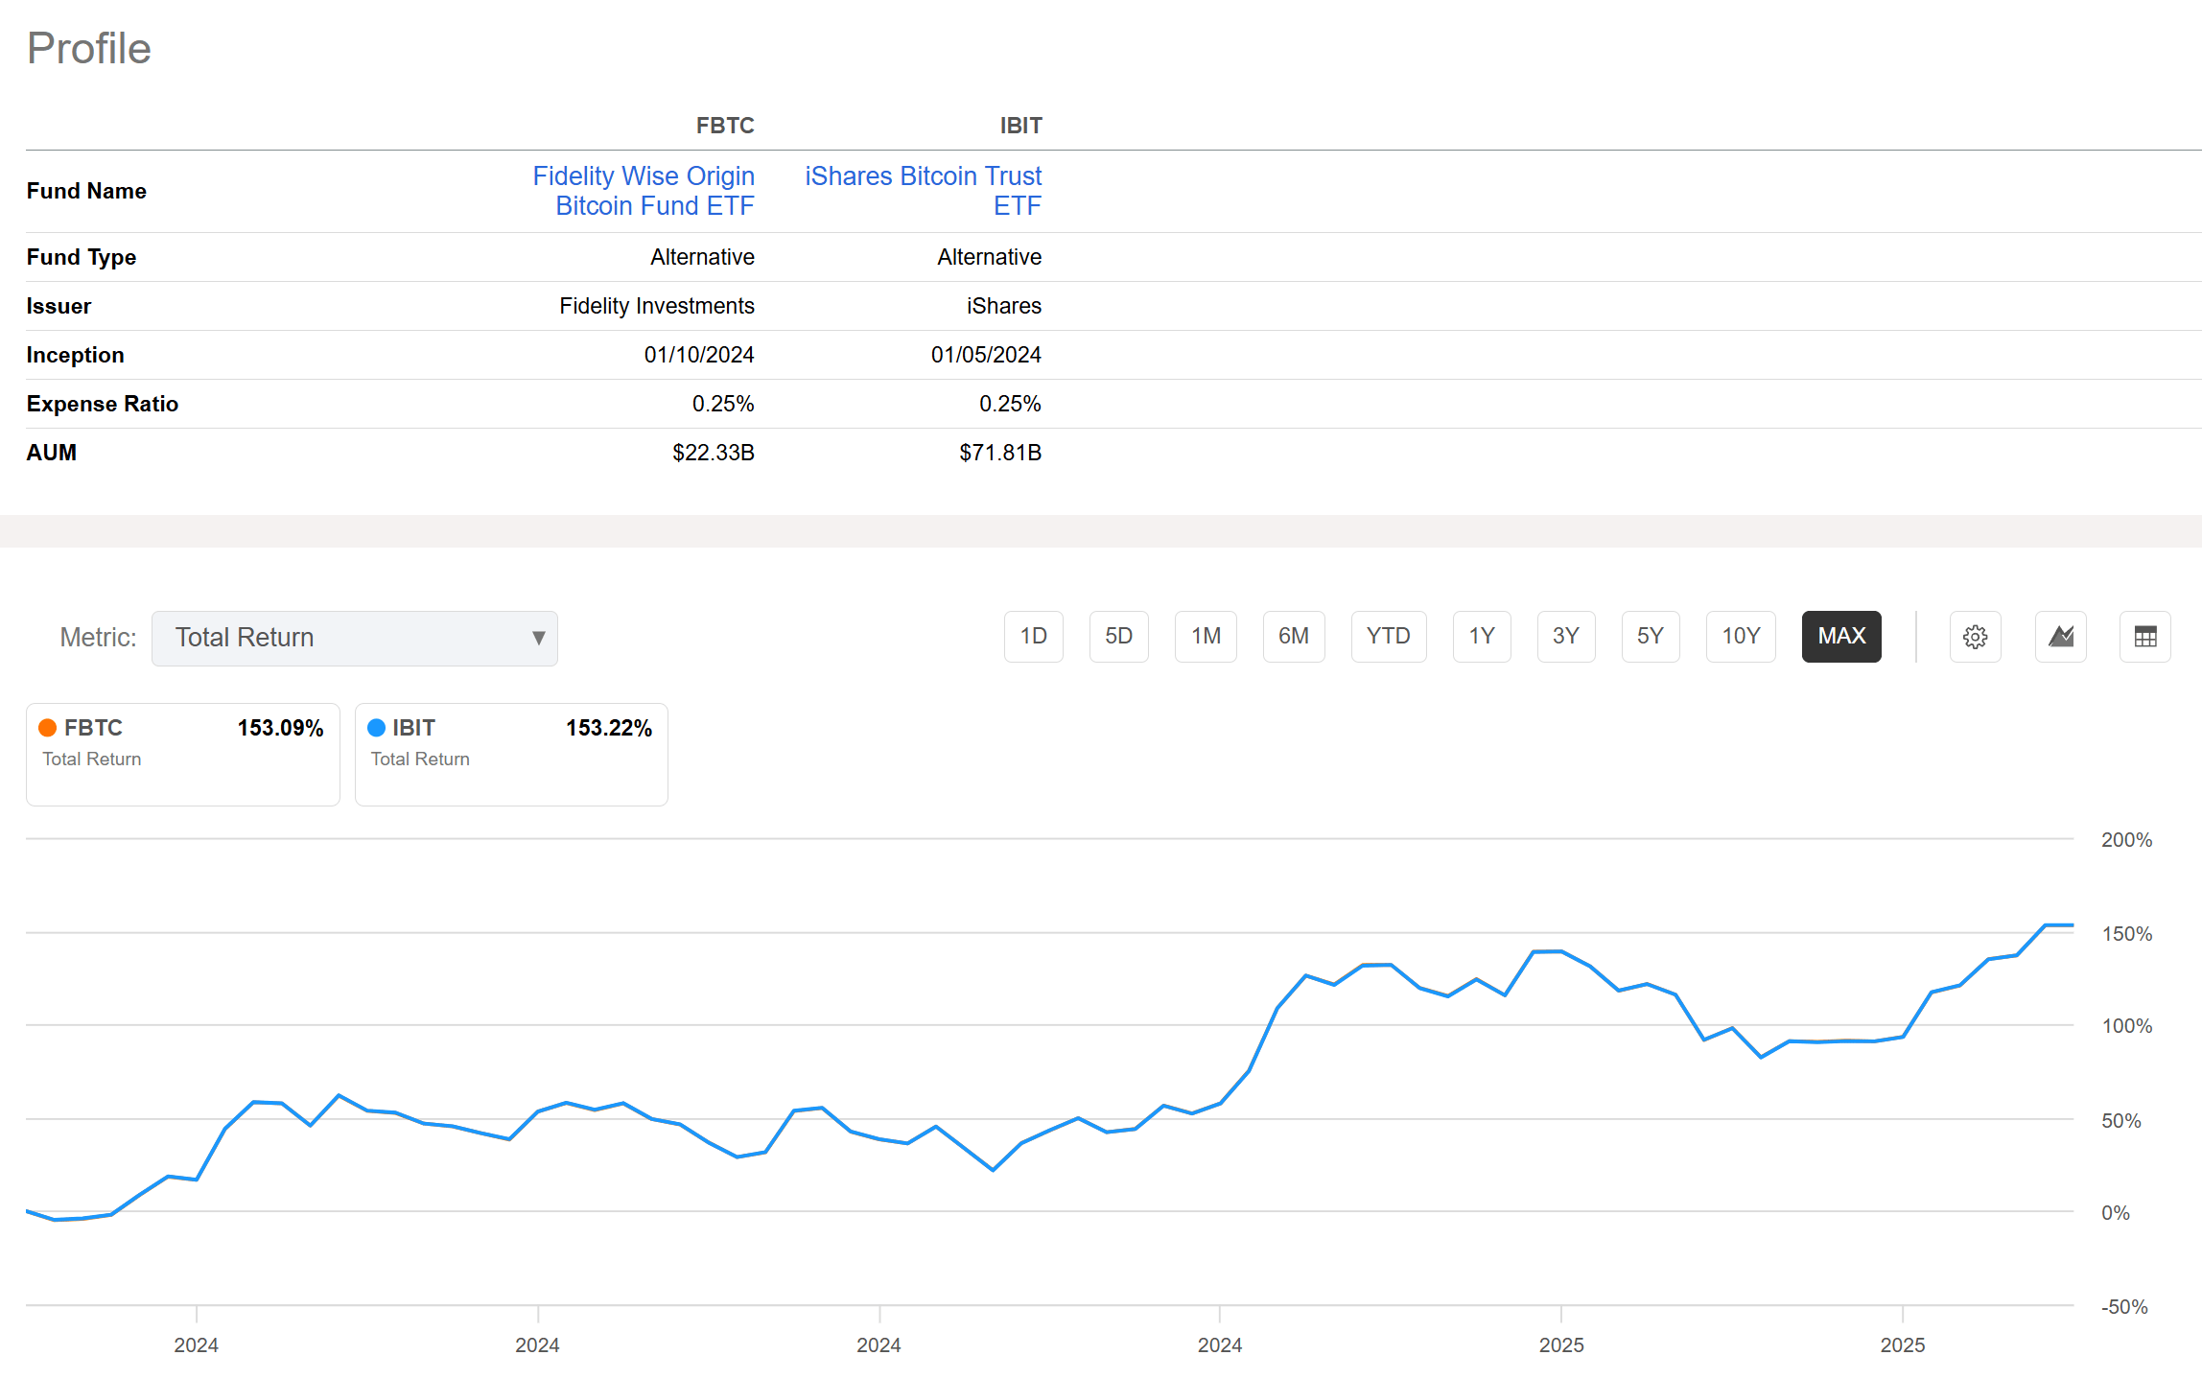Click the Metric: label
2202x1379 pixels.
click(x=98, y=638)
